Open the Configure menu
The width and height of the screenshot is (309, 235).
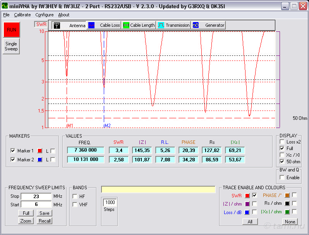tap(45, 15)
